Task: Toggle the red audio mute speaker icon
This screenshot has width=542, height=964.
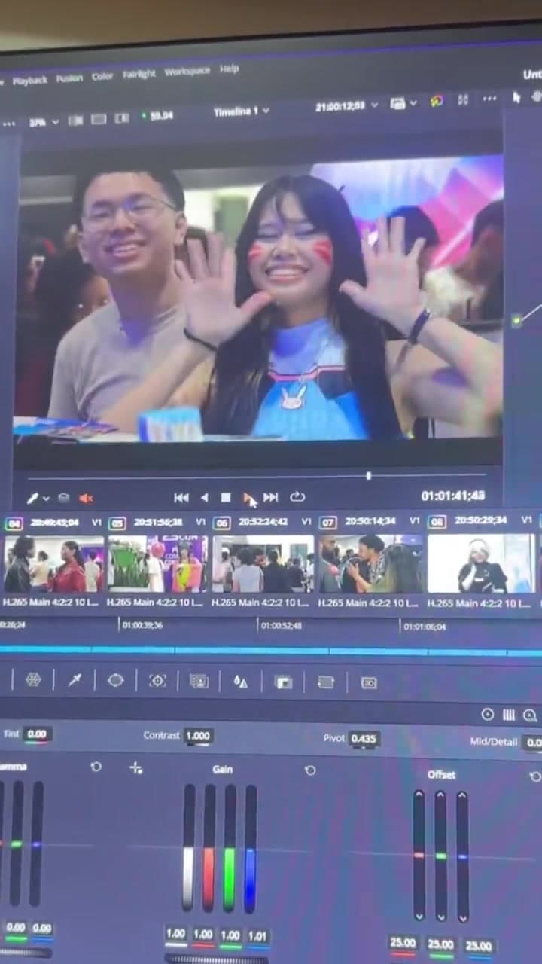Action: (86, 498)
